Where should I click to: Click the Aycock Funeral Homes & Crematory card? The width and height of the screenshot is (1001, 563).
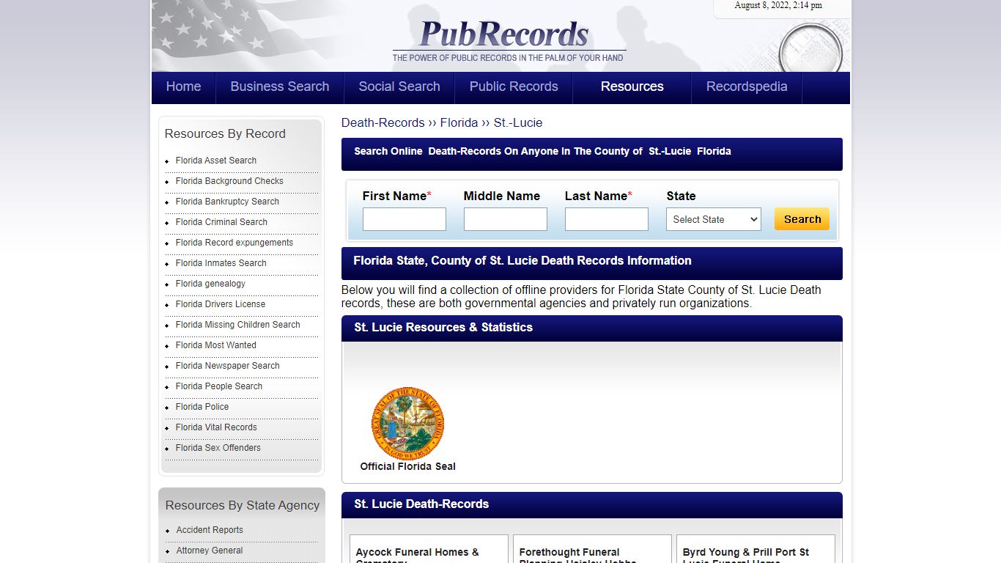tap(429, 550)
